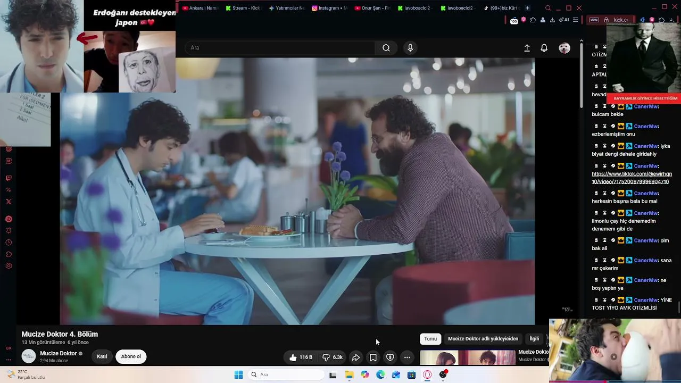Open browsing history from the sidebar clock icon

pos(9,243)
